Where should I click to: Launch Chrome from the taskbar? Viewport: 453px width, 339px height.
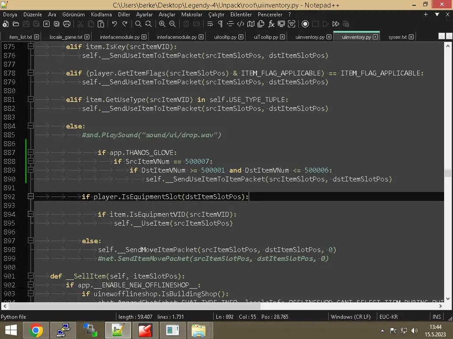(35, 330)
